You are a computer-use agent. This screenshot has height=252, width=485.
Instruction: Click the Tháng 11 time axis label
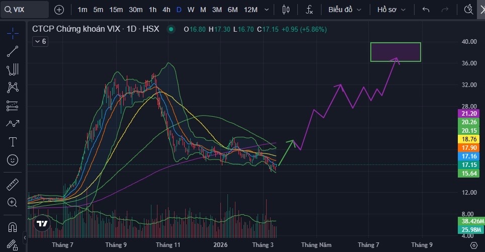click(168, 245)
